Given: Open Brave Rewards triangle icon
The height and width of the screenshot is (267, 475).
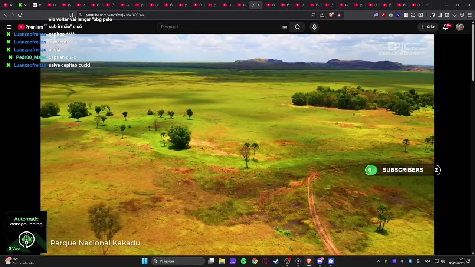Looking at the screenshot, I should tap(339, 15).
